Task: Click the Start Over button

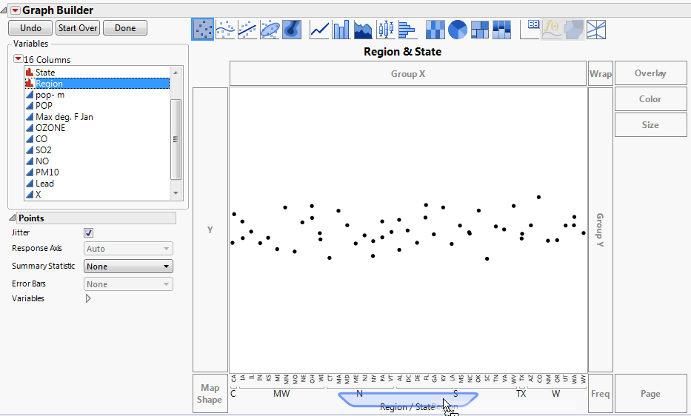Action: (78, 28)
